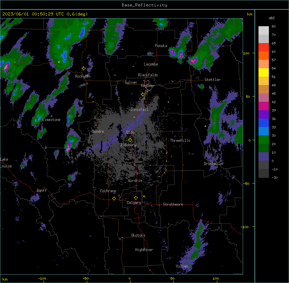The image size is (289, 283).
Task: Click the -30 value on dBZ legend
Action: [x=275, y=178]
